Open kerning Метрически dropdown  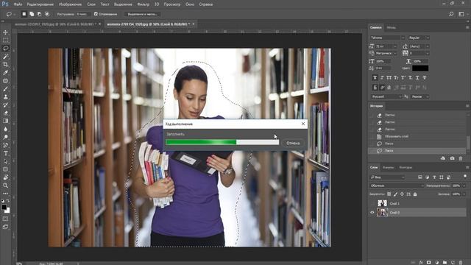pos(386,54)
